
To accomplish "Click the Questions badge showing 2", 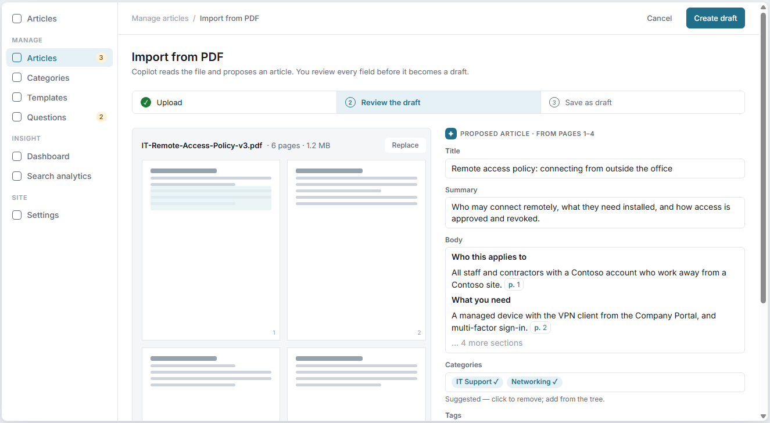I will 101,117.
